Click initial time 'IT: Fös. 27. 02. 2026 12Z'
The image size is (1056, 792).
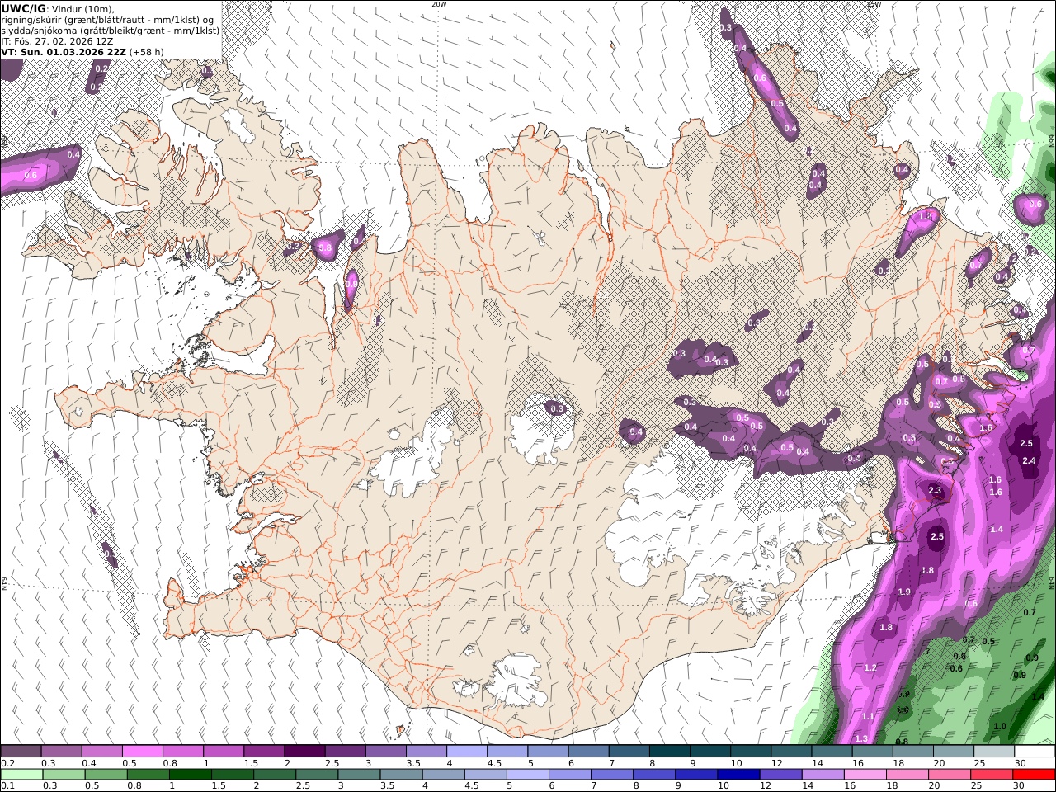click(x=58, y=40)
